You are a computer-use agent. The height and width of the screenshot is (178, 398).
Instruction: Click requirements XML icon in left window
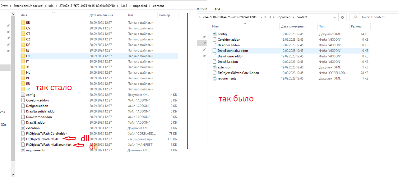23,150
